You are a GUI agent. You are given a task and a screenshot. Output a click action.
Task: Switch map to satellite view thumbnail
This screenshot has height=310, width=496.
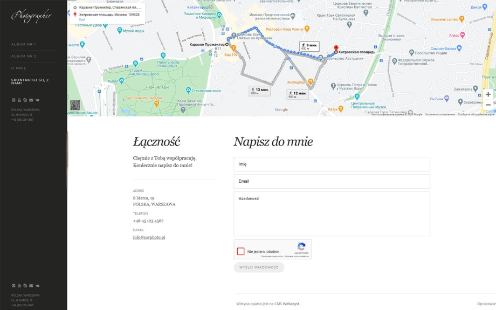click(x=75, y=105)
